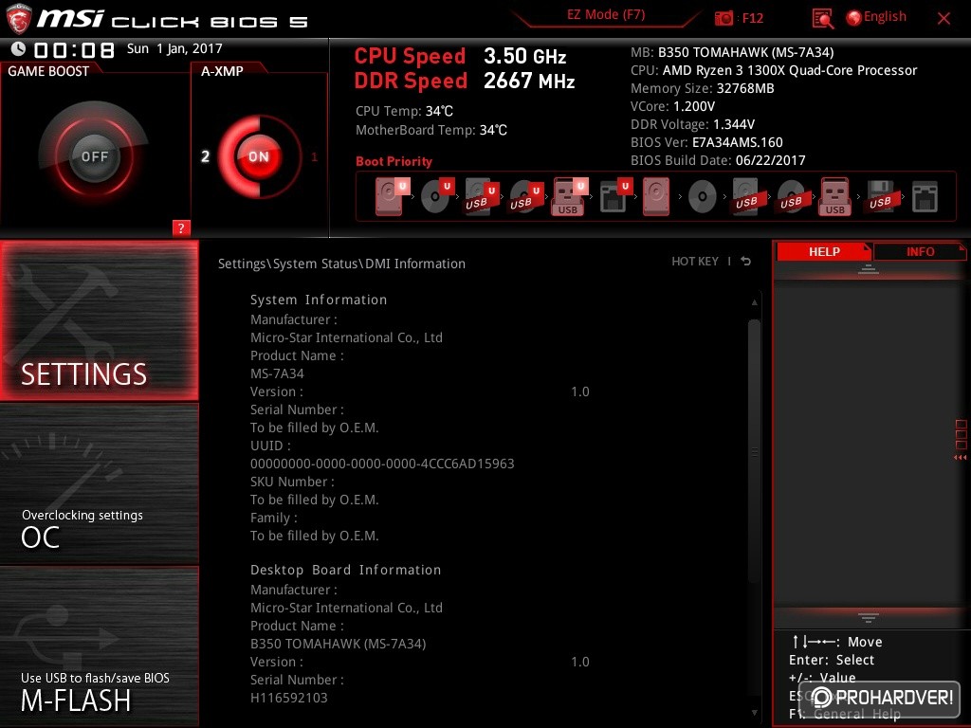Open the SETTINGS section tile

coord(99,320)
